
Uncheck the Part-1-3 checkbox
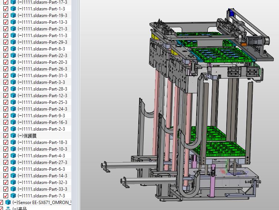[6, 9]
